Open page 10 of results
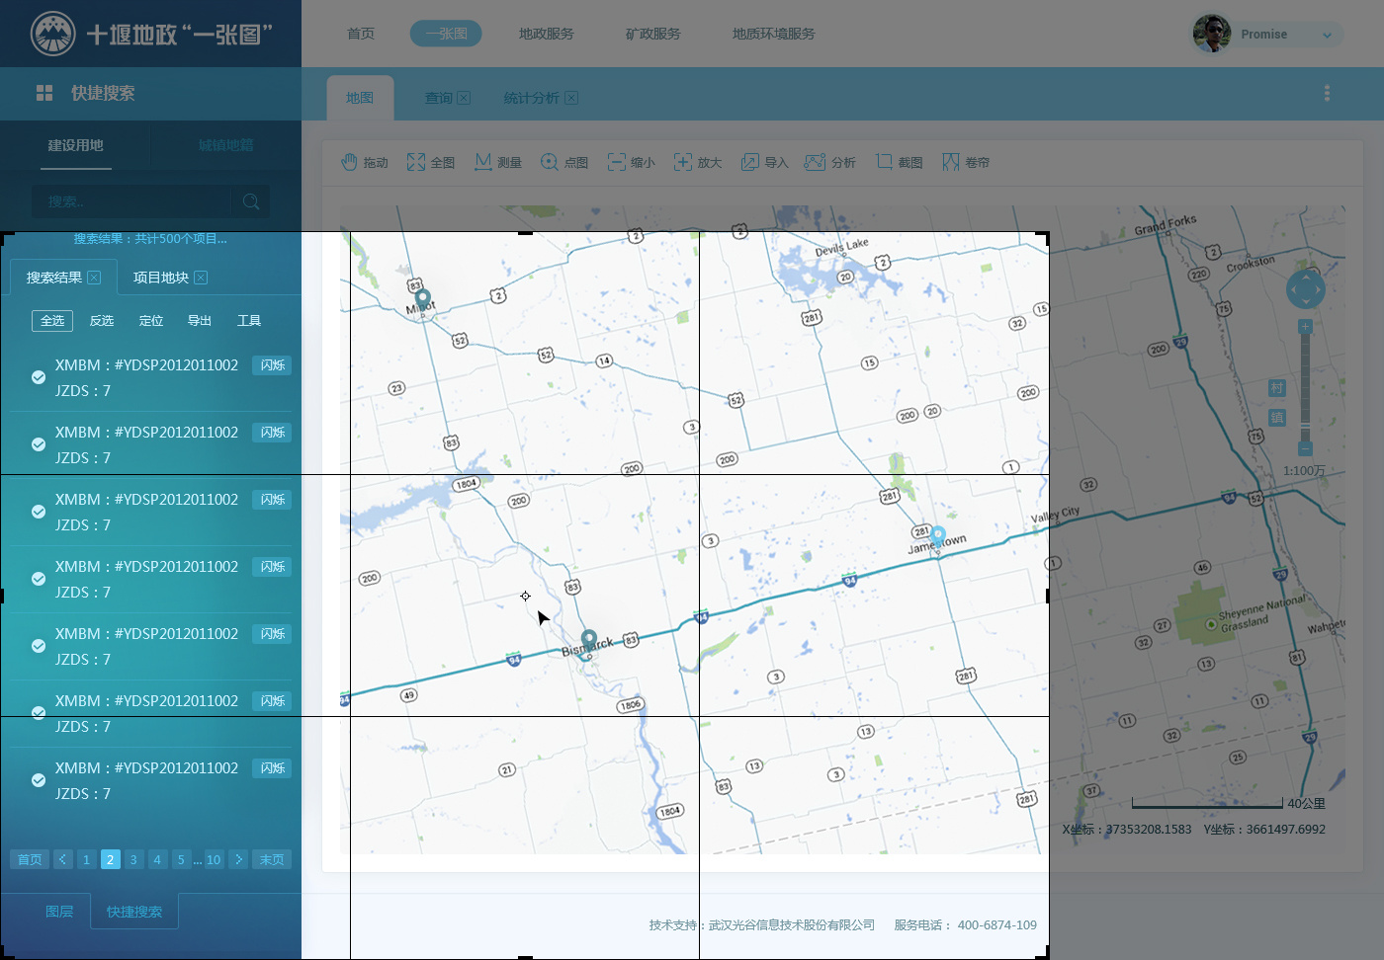 [x=214, y=859]
